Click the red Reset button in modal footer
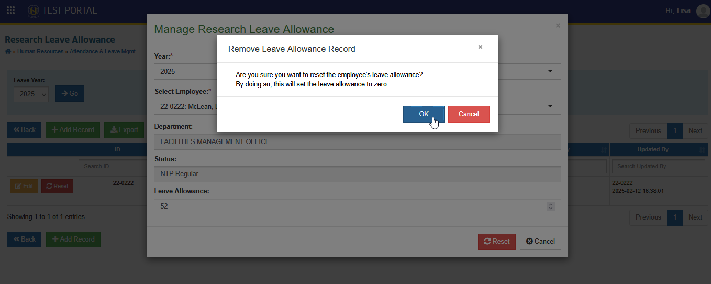The height and width of the screenshot is (284, 711). click(497, 242)
